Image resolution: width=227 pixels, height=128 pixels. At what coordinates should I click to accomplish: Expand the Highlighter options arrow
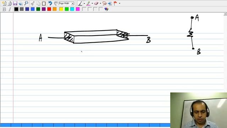(92, 3)
